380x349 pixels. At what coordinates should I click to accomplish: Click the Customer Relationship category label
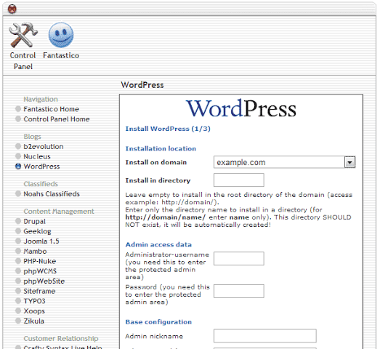click(x=61, y=338)
